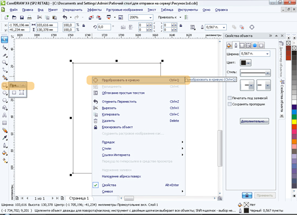Image resolution: width=297 pixels, height=215 pixels.
Task: Choose 'Обтекание простым текстом' menu entry
Action: pyautogui.click(x=139, y=93)
